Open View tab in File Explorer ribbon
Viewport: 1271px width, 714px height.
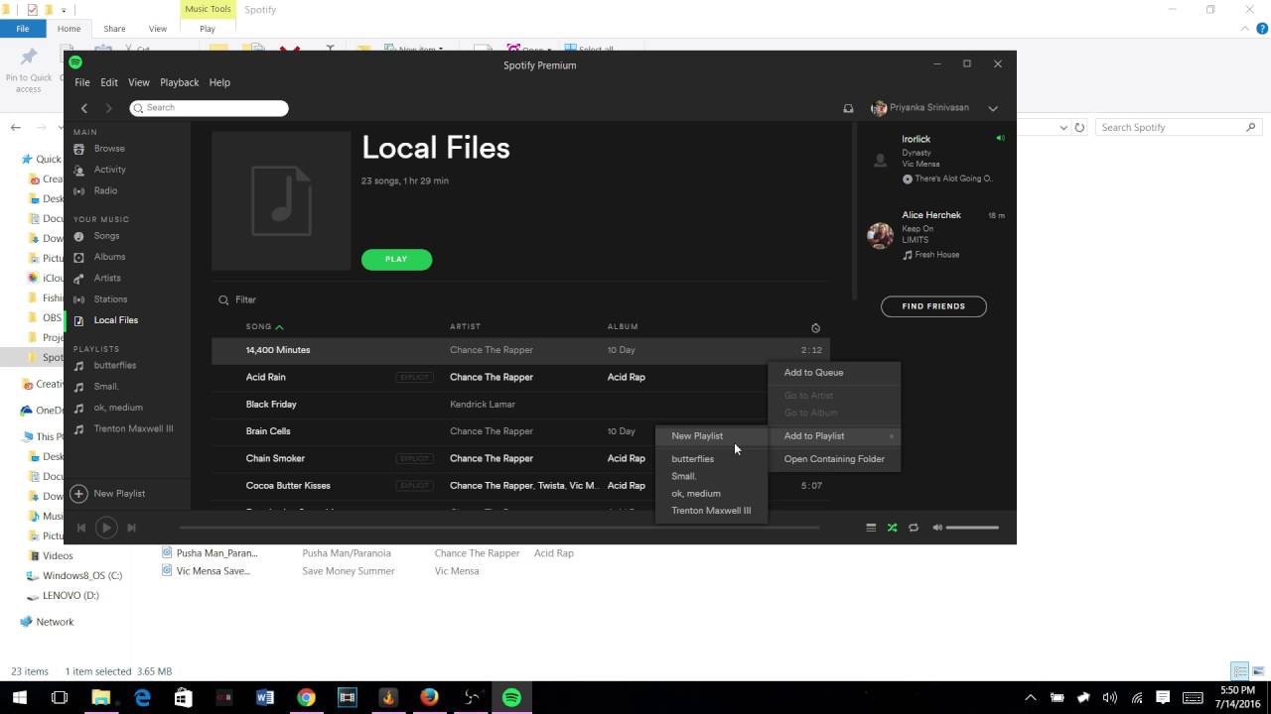pos(158,29)
